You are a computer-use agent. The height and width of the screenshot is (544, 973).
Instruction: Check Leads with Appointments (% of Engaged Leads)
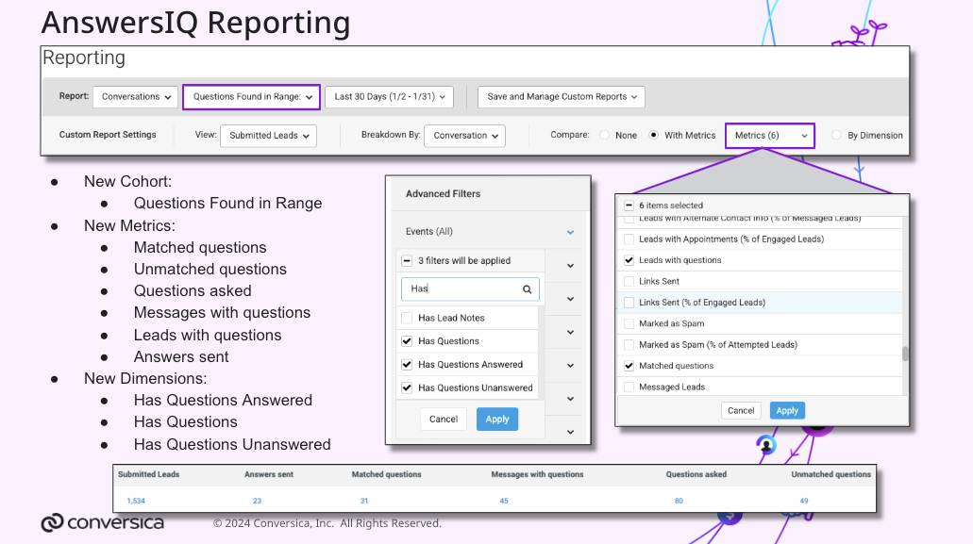[629, 239]
